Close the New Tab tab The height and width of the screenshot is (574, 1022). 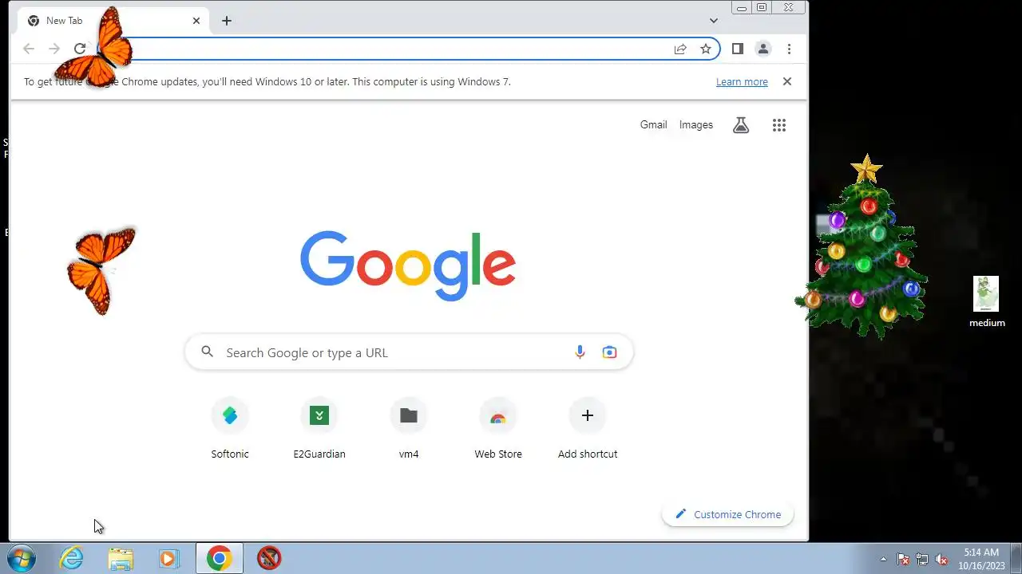coord(196,21)
